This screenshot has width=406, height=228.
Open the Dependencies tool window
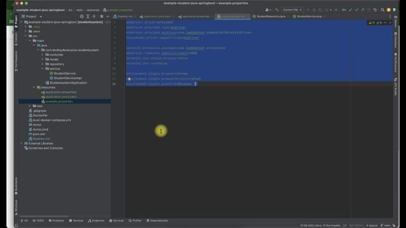[x=157, y=221]
